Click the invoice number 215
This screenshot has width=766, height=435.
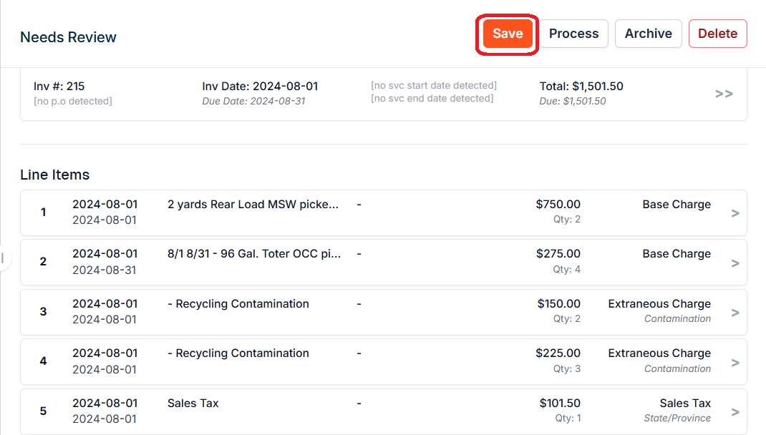(59, 87)
